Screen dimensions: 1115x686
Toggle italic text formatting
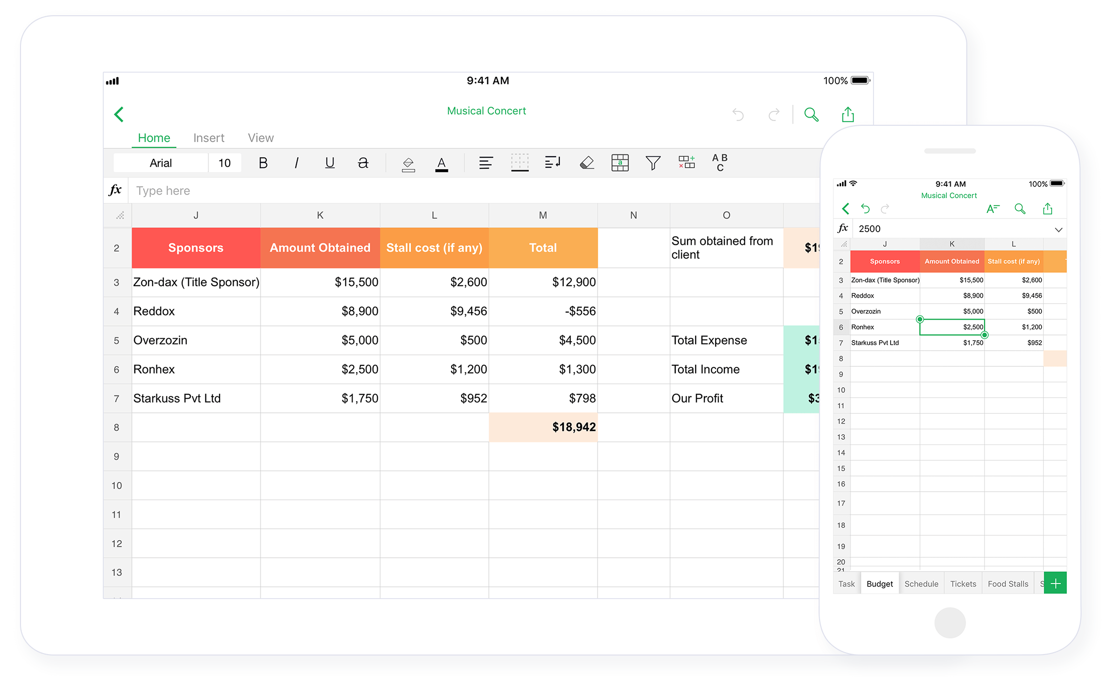(296, 163)
